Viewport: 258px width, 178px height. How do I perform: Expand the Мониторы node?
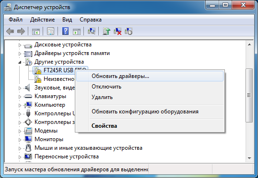point(20,140)
